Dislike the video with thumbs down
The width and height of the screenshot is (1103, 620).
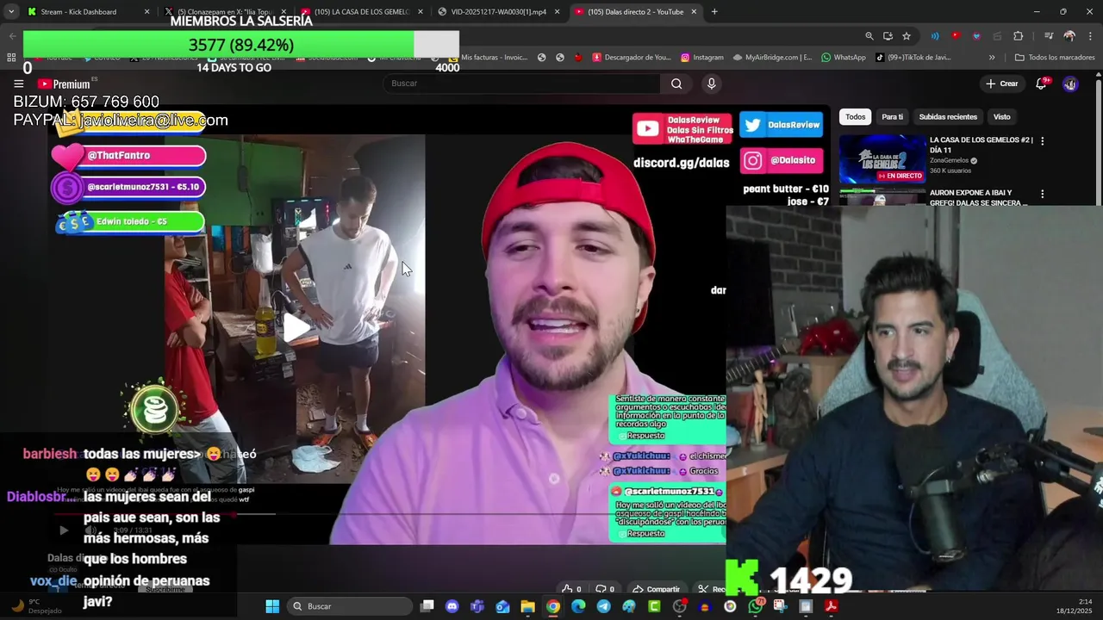point(606,590)
